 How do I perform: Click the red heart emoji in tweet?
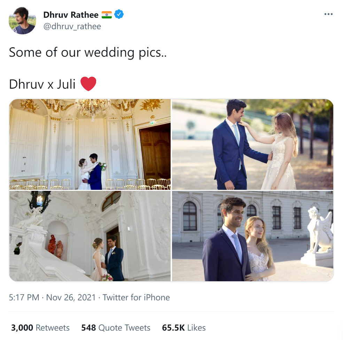88,84
